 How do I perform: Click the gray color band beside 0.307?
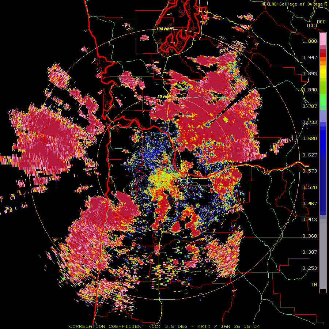[x=323, y=254]
